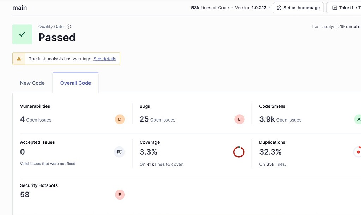Click the E rating badge for Bugs
The height and width of the screenshot is (215, 361).
(x=239, y=119)
